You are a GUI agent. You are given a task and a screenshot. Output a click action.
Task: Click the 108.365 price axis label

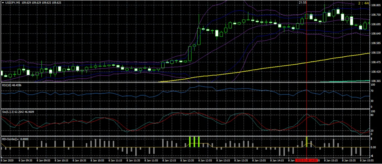[x=376, y=81]
